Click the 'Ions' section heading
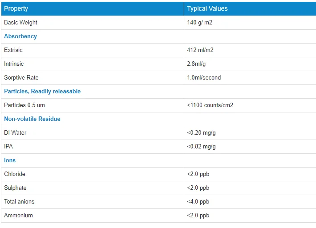 point(10,160)
